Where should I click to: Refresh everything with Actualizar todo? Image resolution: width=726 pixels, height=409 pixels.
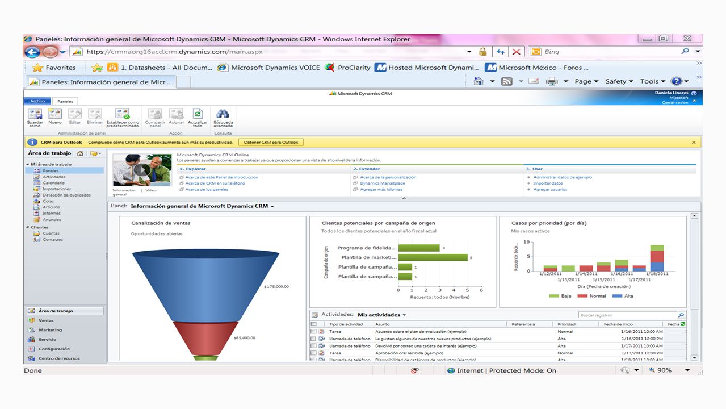[x=198, y=114]
